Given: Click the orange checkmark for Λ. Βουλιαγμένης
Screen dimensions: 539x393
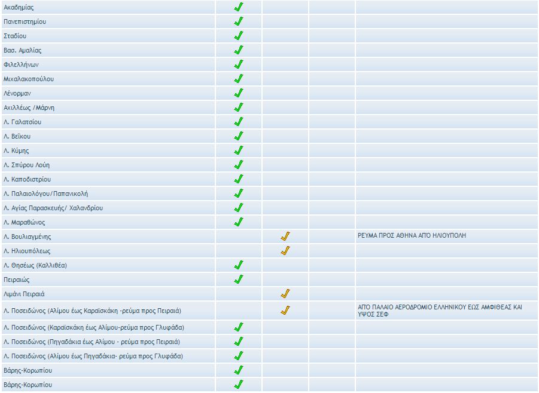Looking at the screenshot, I should (x=285, y=237).
